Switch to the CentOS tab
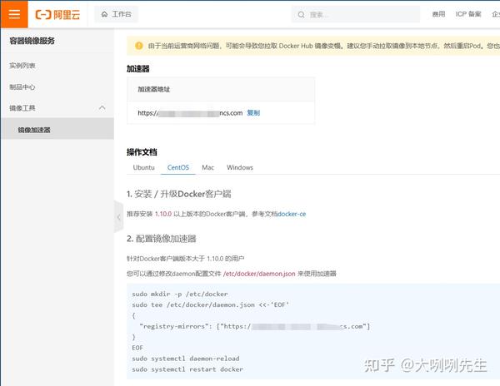 tap(178, 167)
